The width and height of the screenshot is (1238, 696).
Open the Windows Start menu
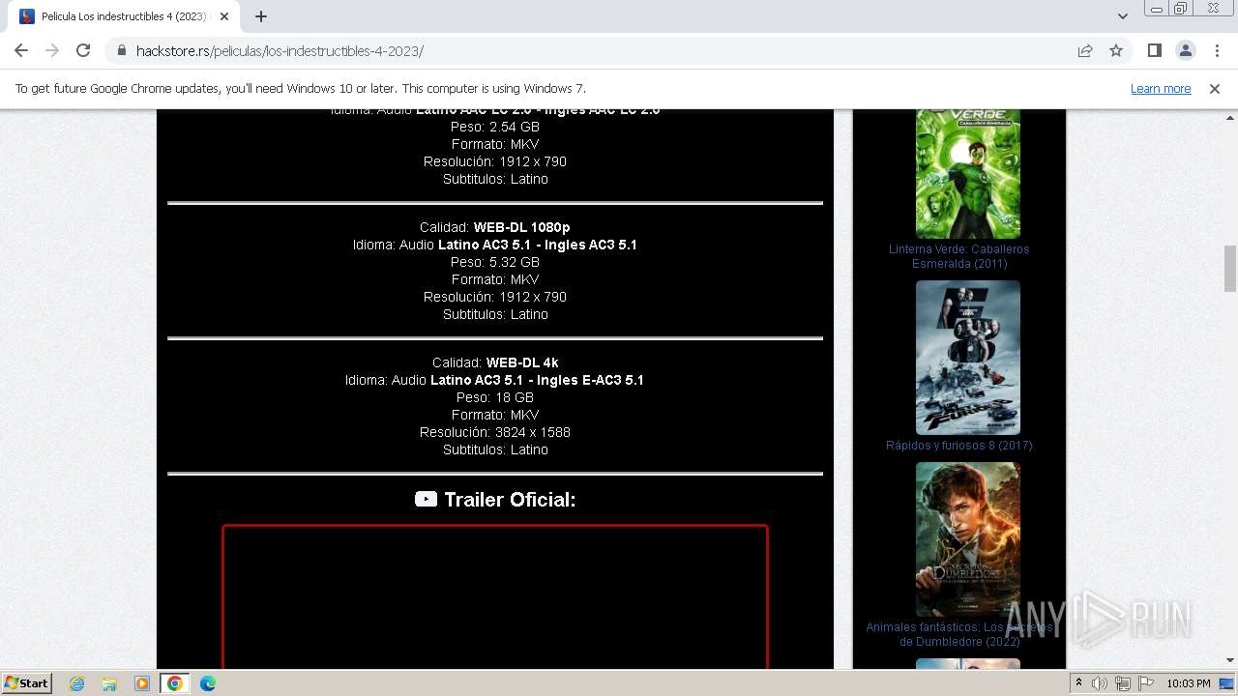point(26,682)
